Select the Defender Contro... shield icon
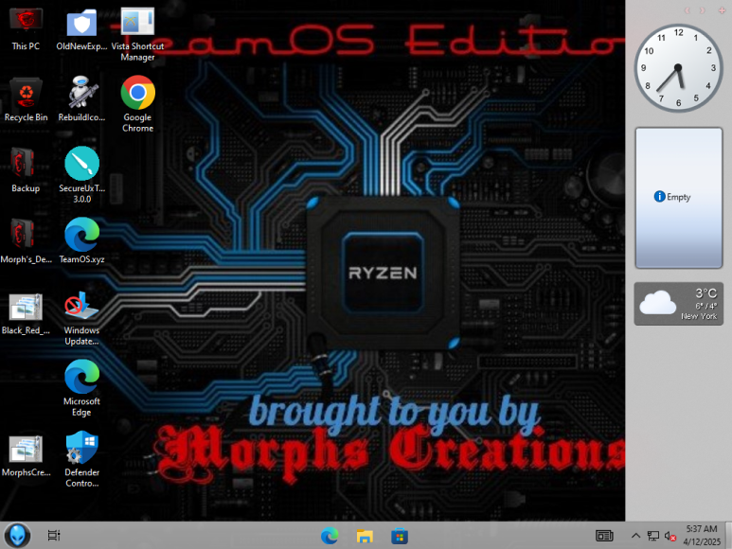 (x=81, y=459)
